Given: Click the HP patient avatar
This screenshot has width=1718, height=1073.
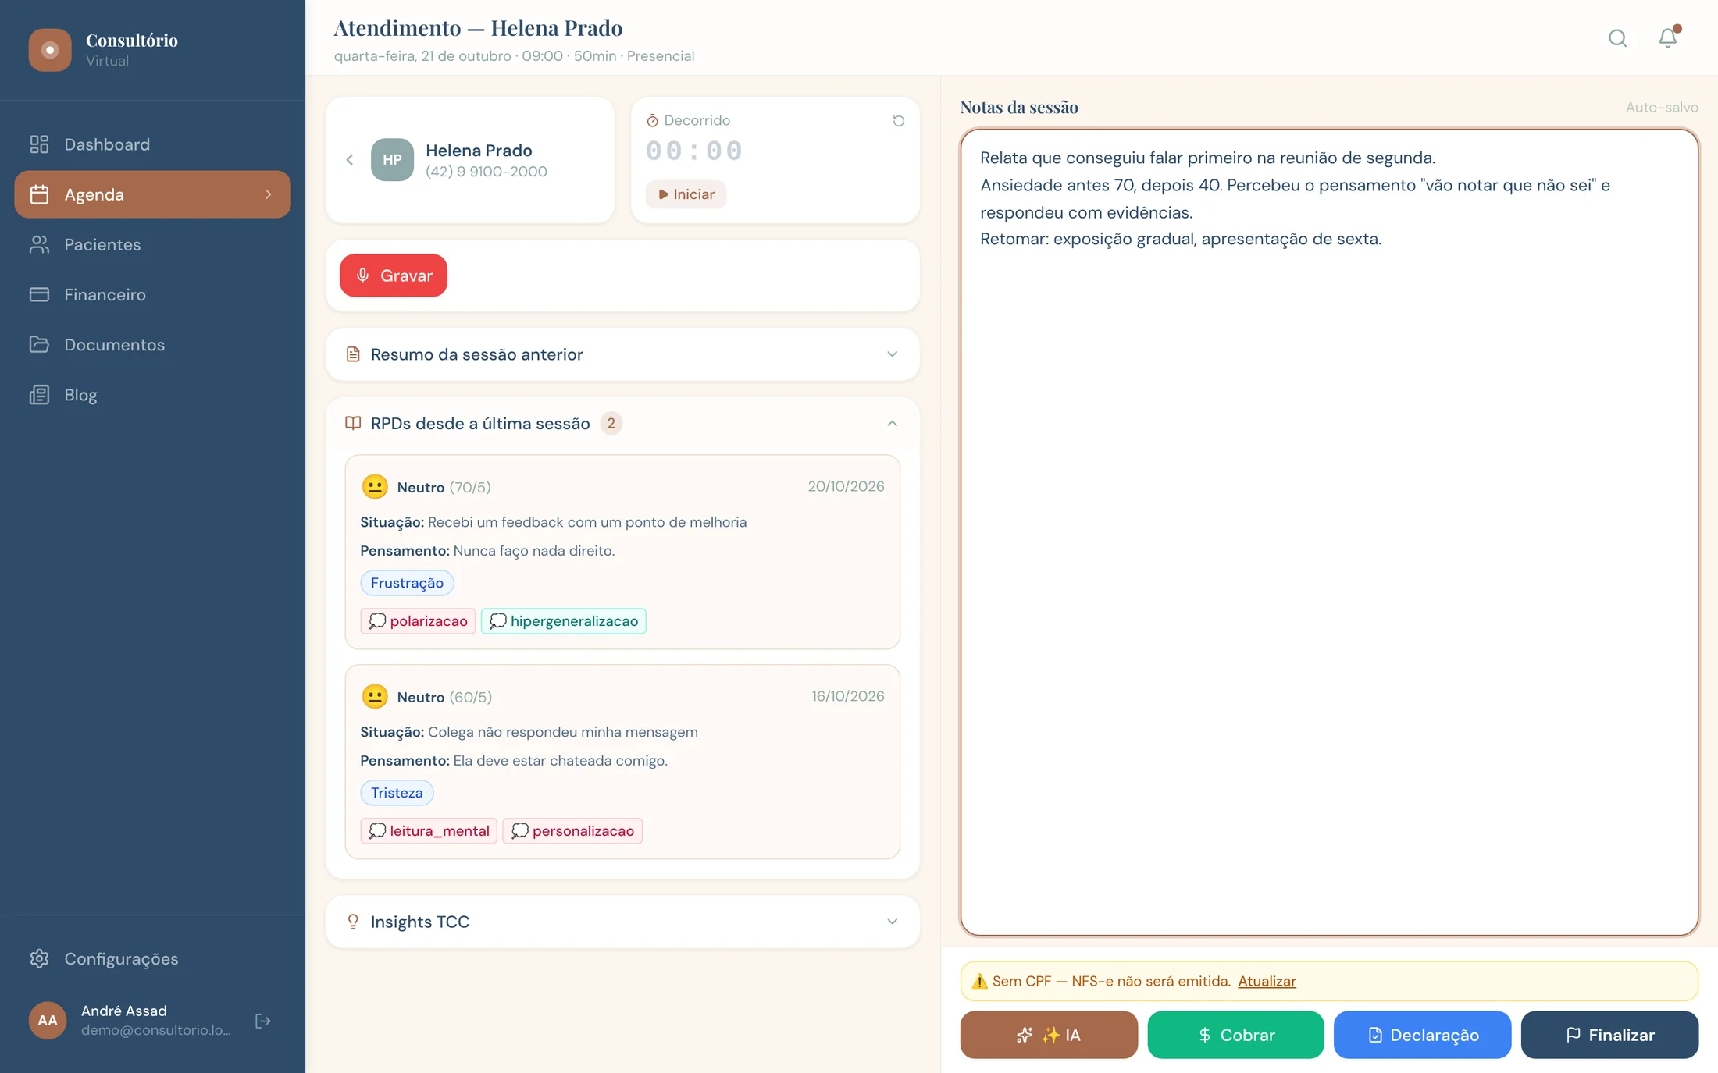Looking at the screenshot, I should coord(392,160).
